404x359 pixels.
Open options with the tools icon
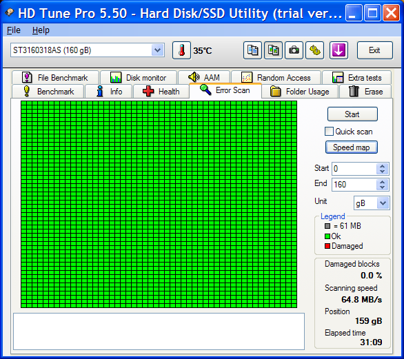314,50
